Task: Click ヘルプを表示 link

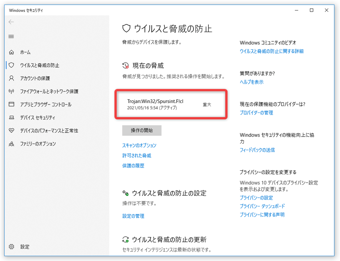Action: pos(252,82)
